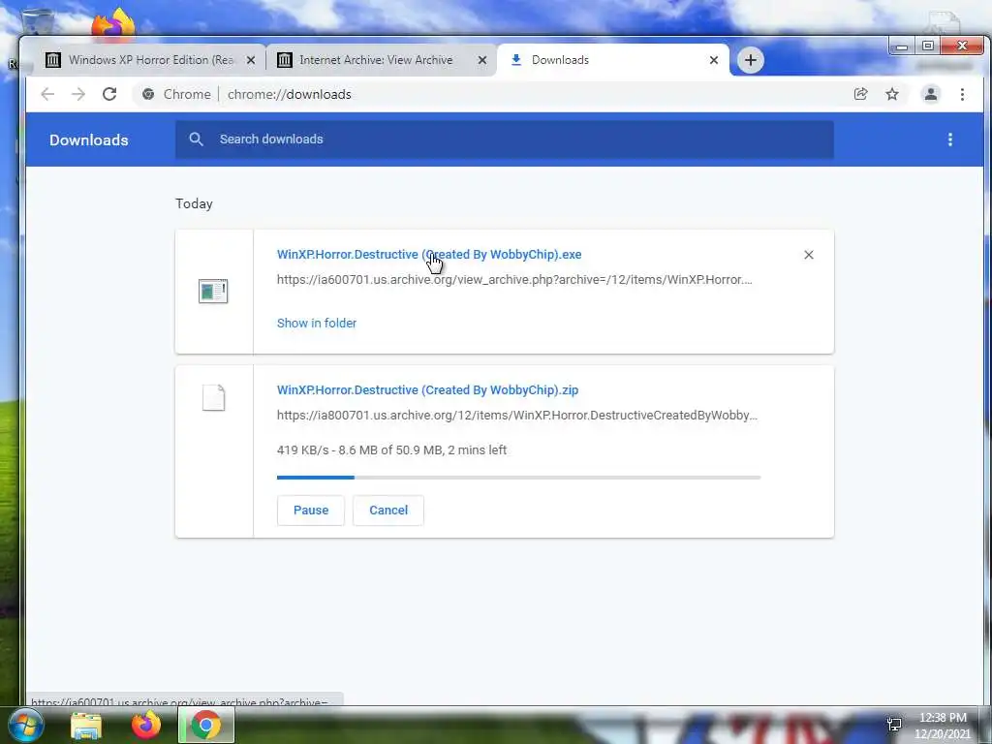Click the Chrome site info icon in address bar
The image size is (992, 744).
148,94
